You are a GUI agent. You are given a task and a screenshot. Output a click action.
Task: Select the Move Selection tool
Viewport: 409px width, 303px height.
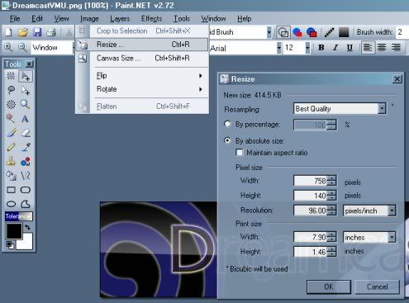(26, 90)
